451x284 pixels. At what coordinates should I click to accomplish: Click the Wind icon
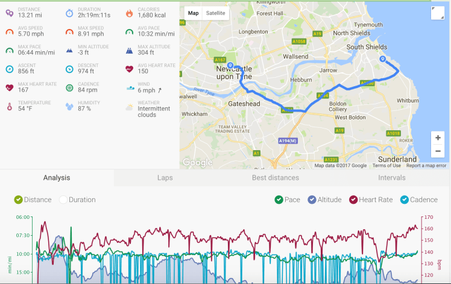point(130,87)
